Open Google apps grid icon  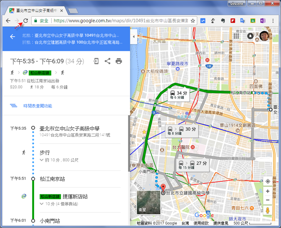click(x=236, y=36)
